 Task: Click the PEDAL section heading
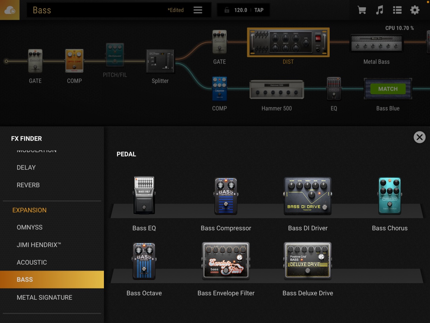[x=126, y=154]
